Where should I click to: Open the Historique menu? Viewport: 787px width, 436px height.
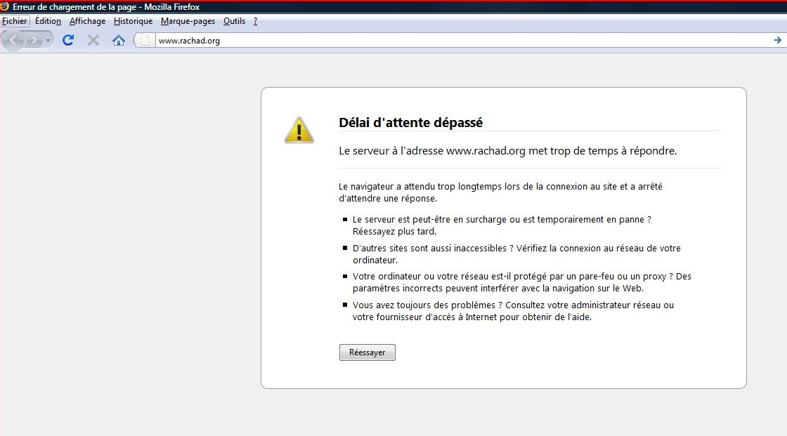[133, 21]
